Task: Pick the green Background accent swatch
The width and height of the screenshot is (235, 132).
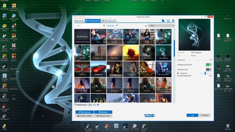Action: tap(207, 65)
